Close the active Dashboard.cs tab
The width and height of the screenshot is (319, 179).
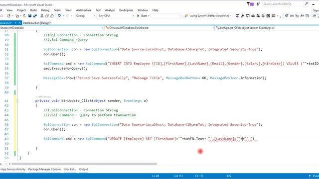tap(19, 23)
